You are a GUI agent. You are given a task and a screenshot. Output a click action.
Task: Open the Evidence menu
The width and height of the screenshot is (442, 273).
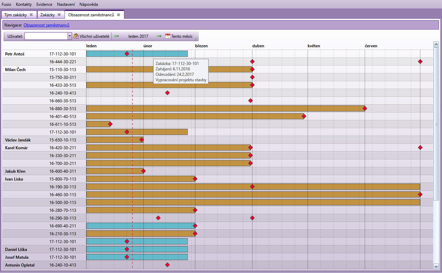tap(44, 4)
